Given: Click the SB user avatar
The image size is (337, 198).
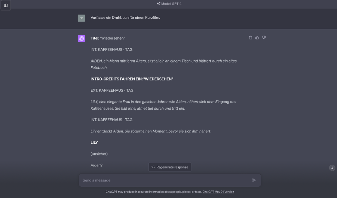Looking at the screenshot, I should 81,18.
